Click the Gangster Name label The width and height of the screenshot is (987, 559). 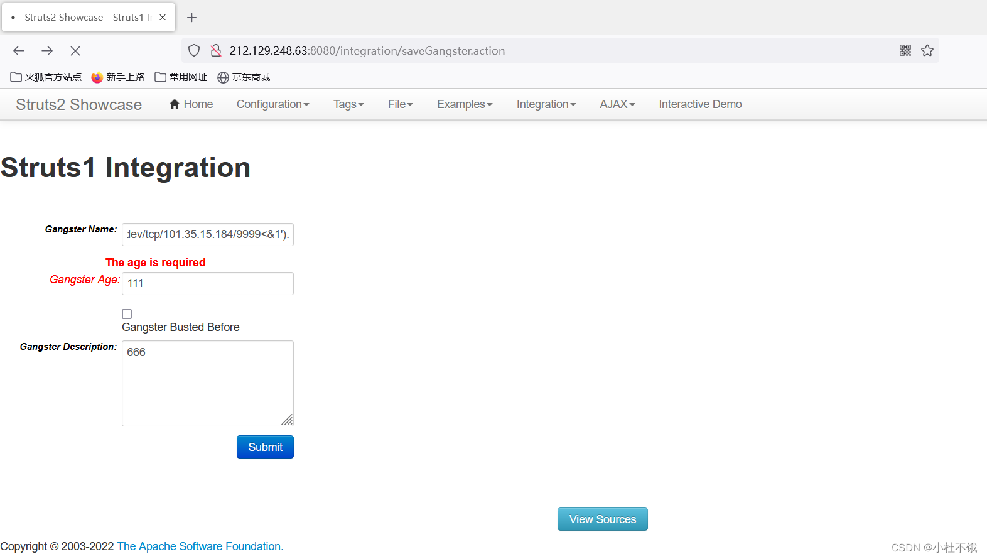click(81, 229)
